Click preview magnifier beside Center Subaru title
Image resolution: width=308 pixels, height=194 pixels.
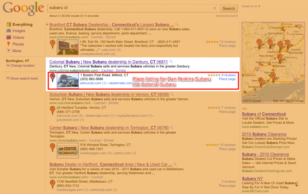coord(172,128)
